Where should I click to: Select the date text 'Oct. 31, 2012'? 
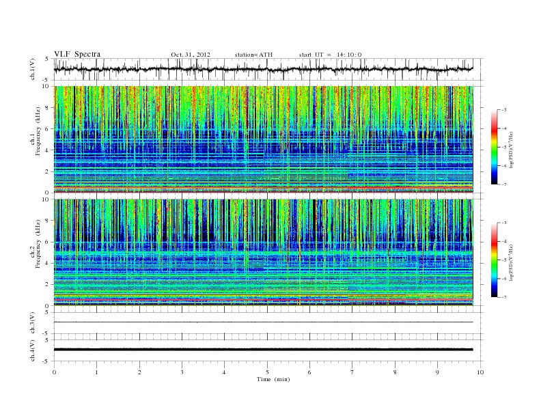tap(191, 55)
